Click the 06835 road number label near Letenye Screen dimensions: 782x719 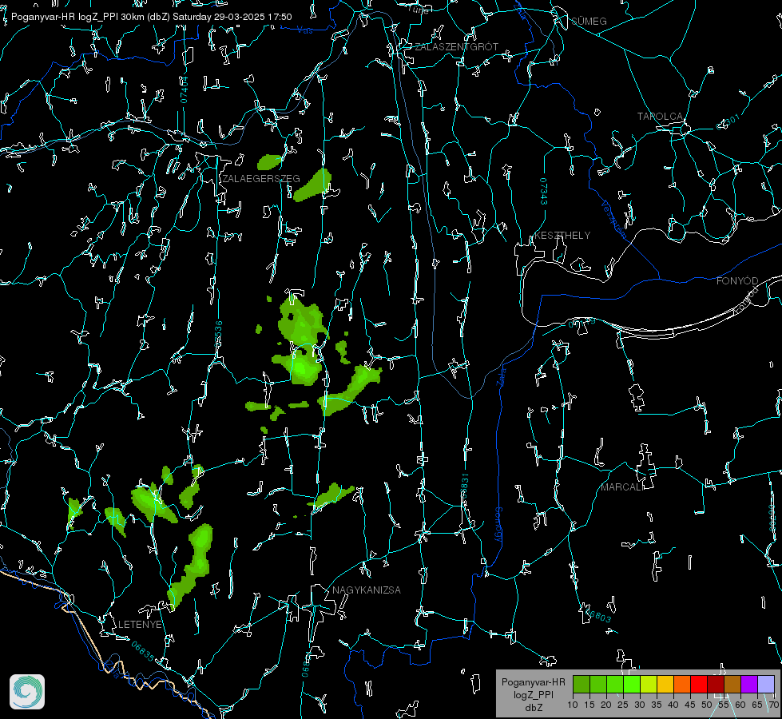coord(143,651)
